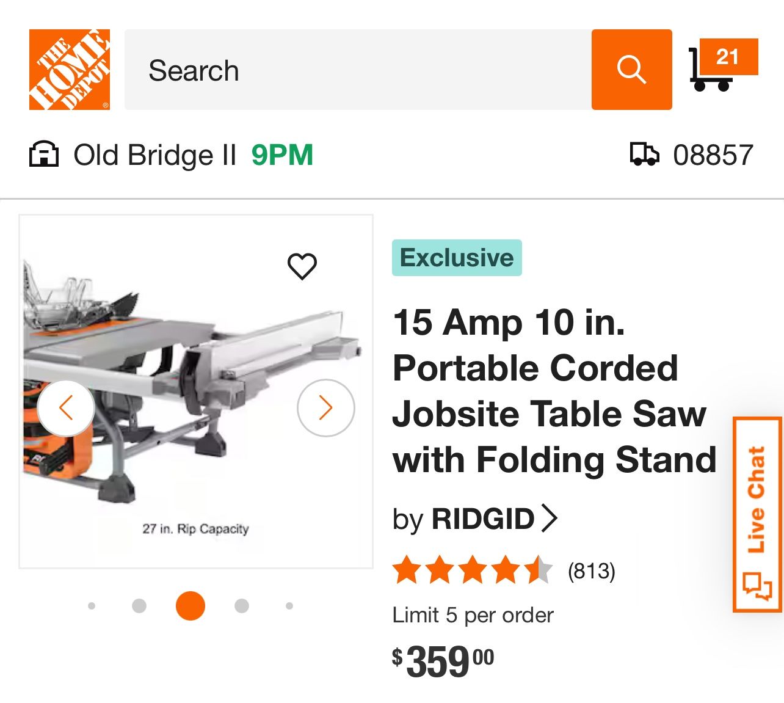Viewport: 784px width, 703px height.
Task: Toggle the heart wishlist indicator
Action: (302, 267)
